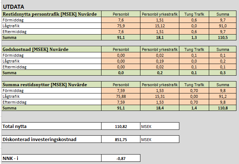Select the Summa row value 18,1
239x164 pixels.
coord(160,37)
